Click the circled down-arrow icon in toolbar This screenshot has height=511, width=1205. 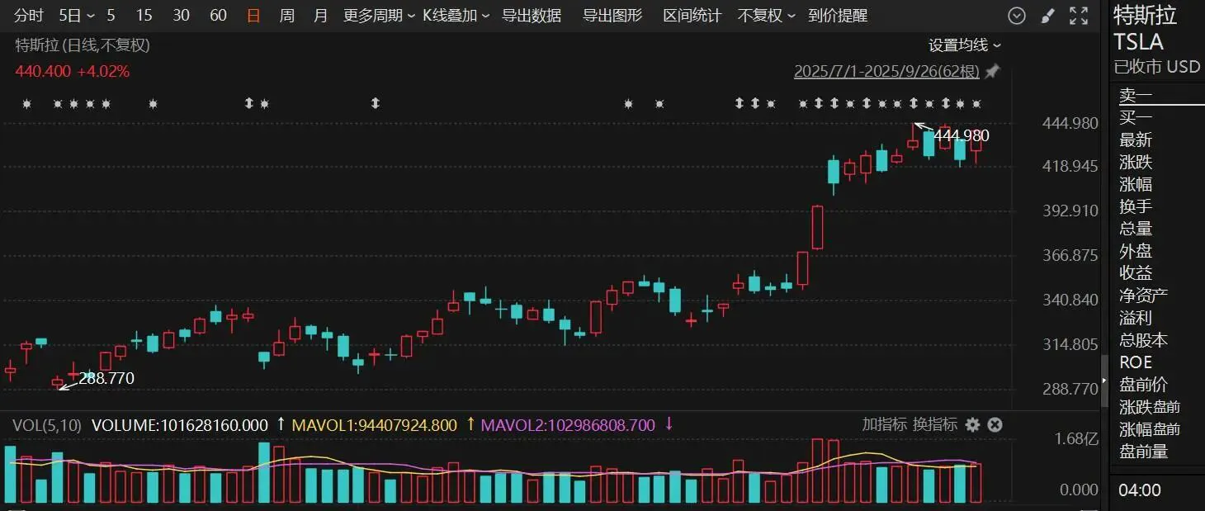click(1017, 16)
